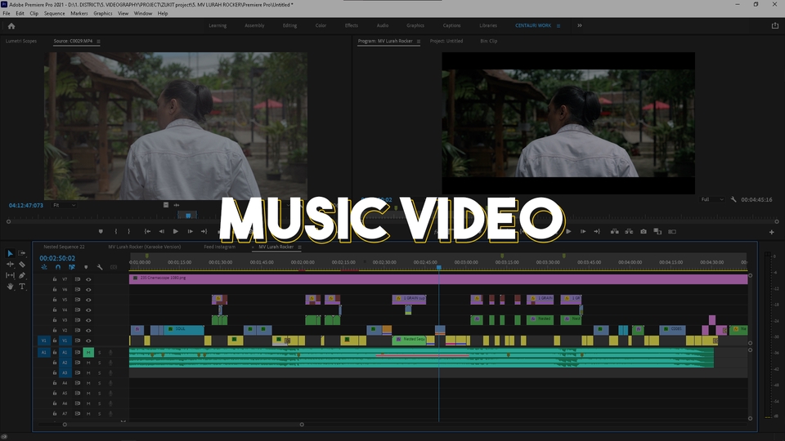This screenshot has width=785, height=441.
Task: Select the Ripple Edit tool
Action: (10, 264)
